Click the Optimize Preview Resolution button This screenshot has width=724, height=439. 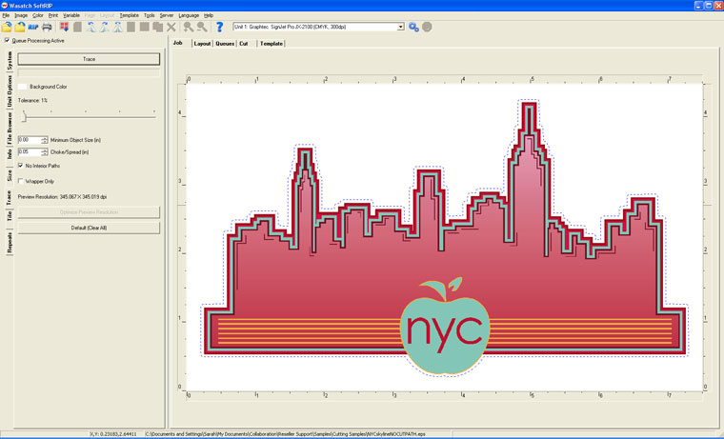pyautogui.click(x=89, y=212)
